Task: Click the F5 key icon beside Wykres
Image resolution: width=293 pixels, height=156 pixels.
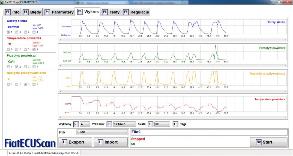Action: (x=80, y=11)
